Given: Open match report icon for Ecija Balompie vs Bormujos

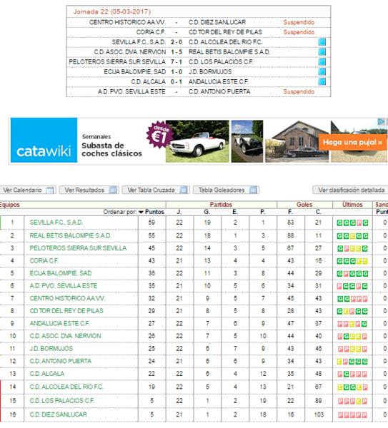Looking at the screenshot, I should (322, 72).
